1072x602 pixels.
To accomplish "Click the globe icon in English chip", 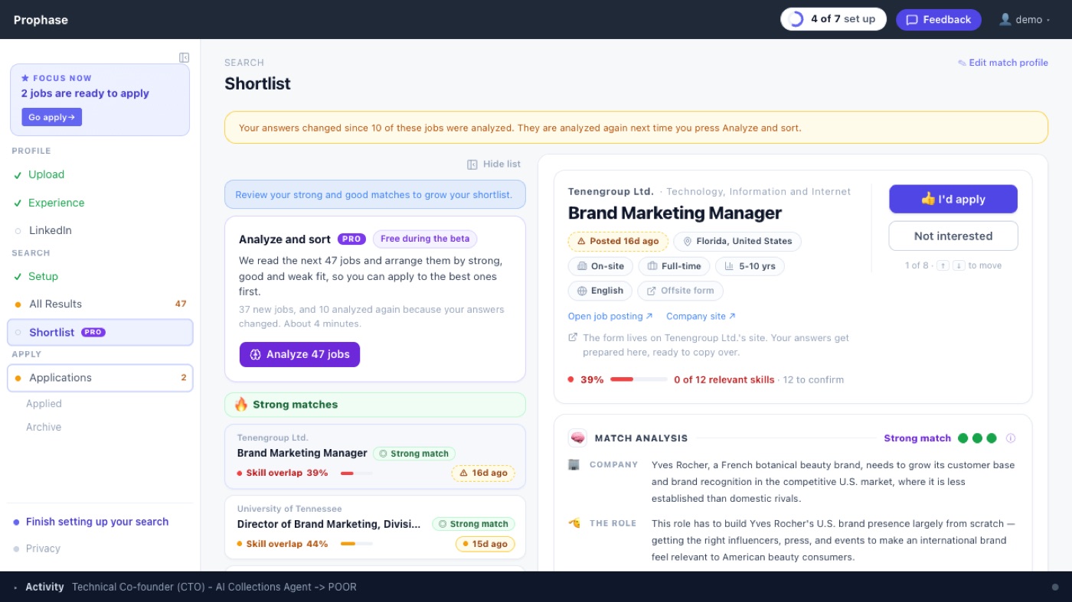I will (583, 291).
